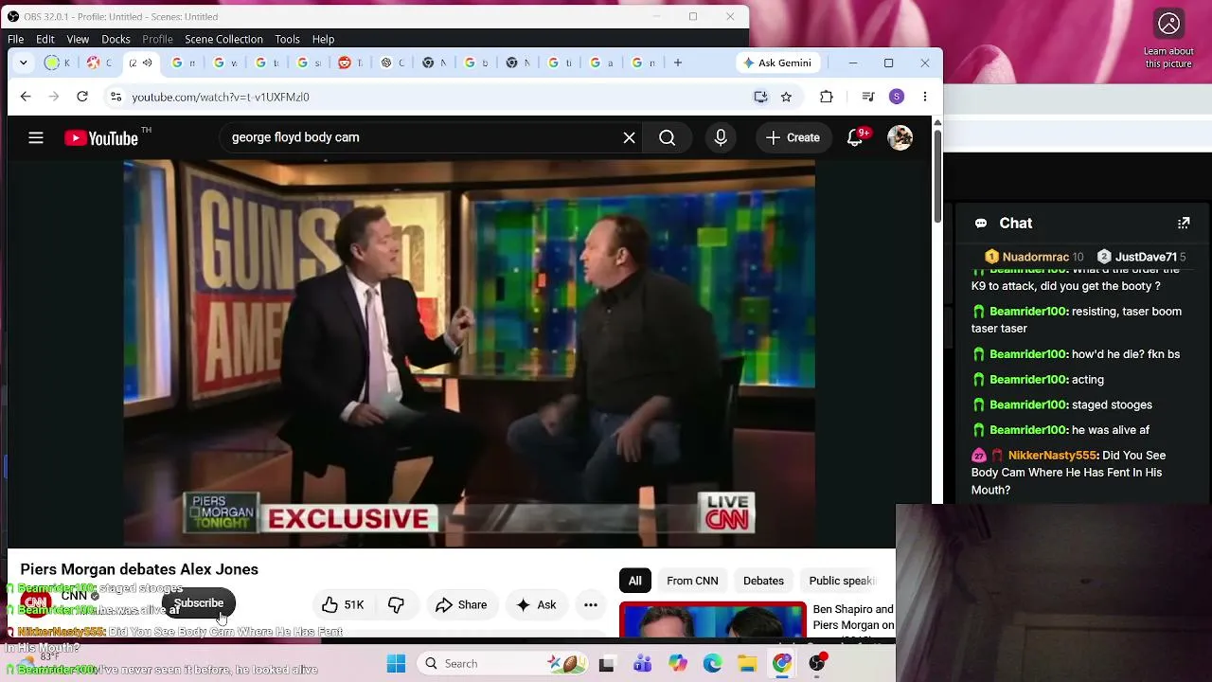The image size is (1212, 682).
Task: Pop out the Chat panel
Action: 1184,223
